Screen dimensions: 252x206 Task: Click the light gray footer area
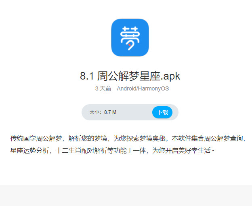[126, 195]
